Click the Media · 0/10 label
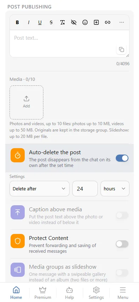 (22, 79)
